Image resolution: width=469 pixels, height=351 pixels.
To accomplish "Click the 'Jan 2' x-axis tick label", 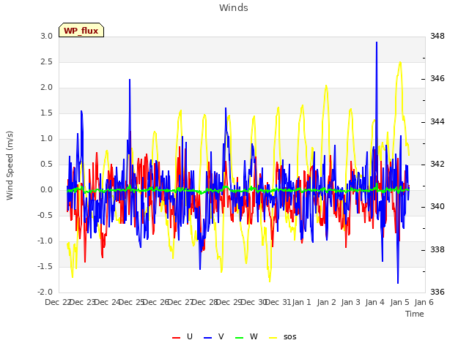I will [x=326, y=302].
